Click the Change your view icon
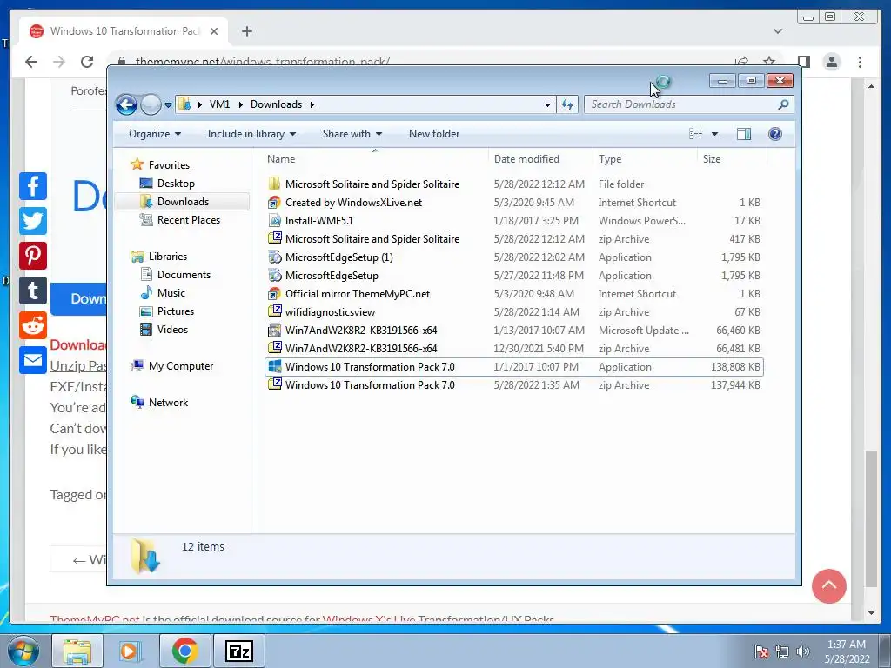 click(x=695, y=134)
